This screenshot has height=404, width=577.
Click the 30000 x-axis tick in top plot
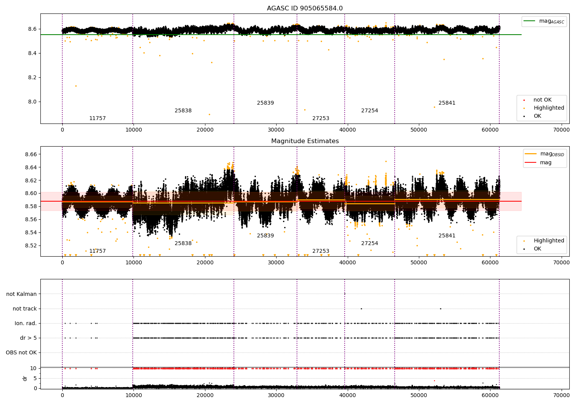click(276, 130)
